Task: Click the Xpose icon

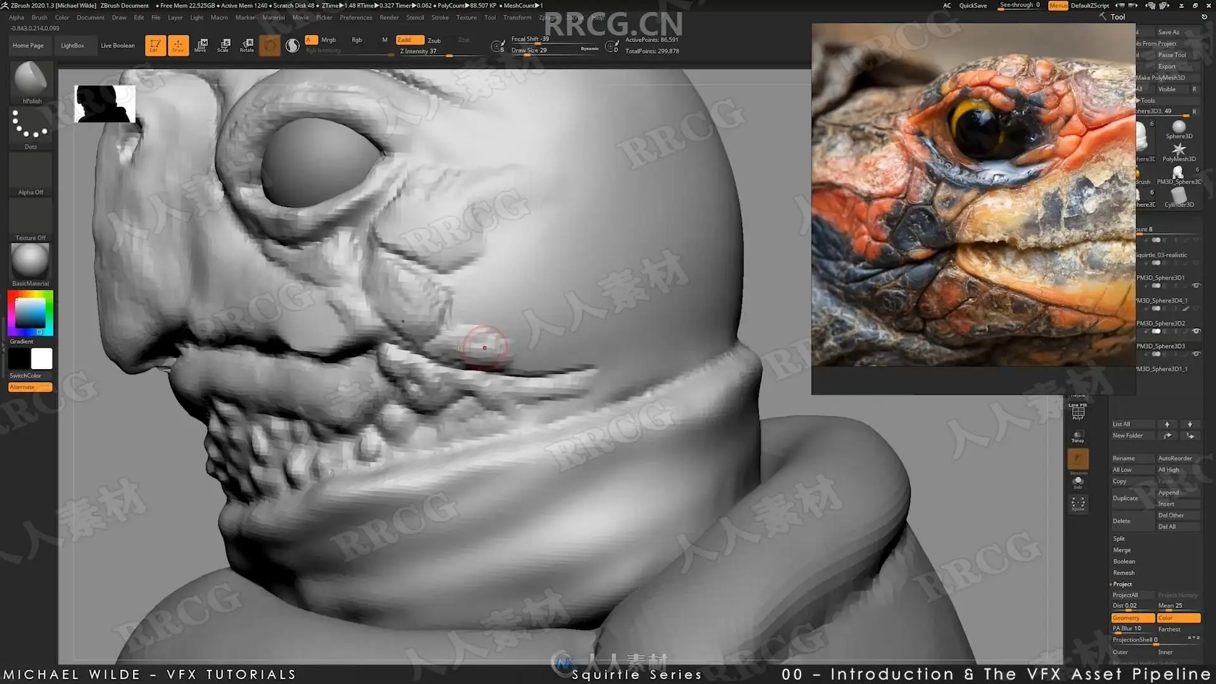Action: pos(1078,503)
